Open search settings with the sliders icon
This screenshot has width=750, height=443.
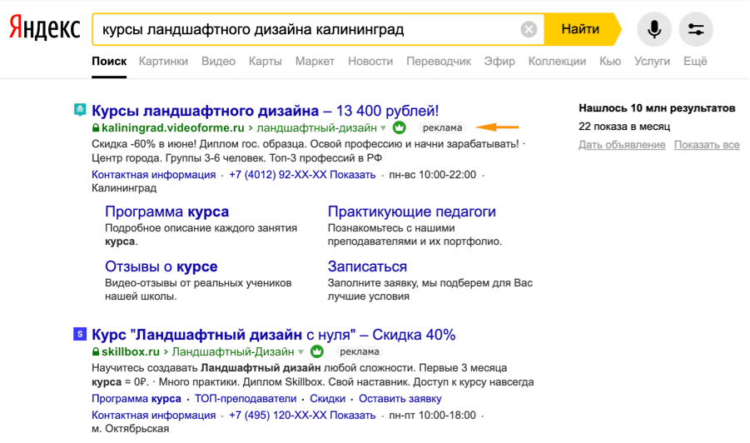point(696,29)
